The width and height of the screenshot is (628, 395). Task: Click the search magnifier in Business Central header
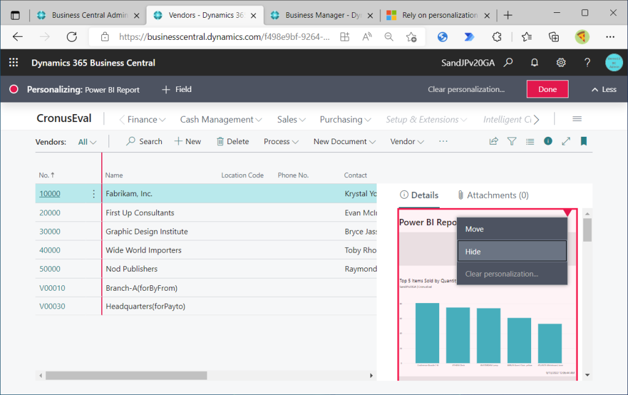pos(508,63)
